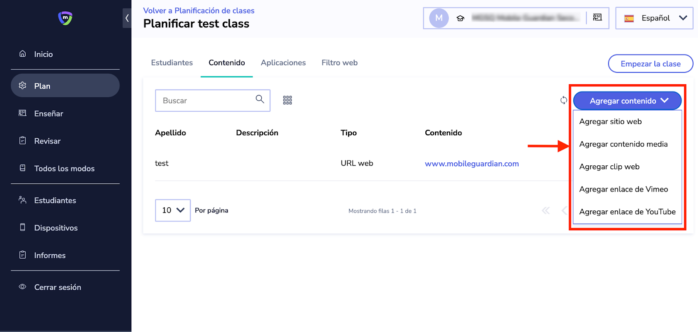
Task: Select Agregar sitio web option
Action: pyautogui.click(x=610, y=122)
